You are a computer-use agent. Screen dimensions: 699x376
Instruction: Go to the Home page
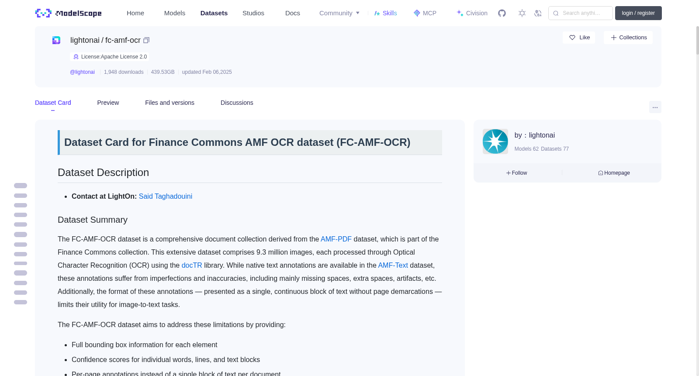pos(135,13)
